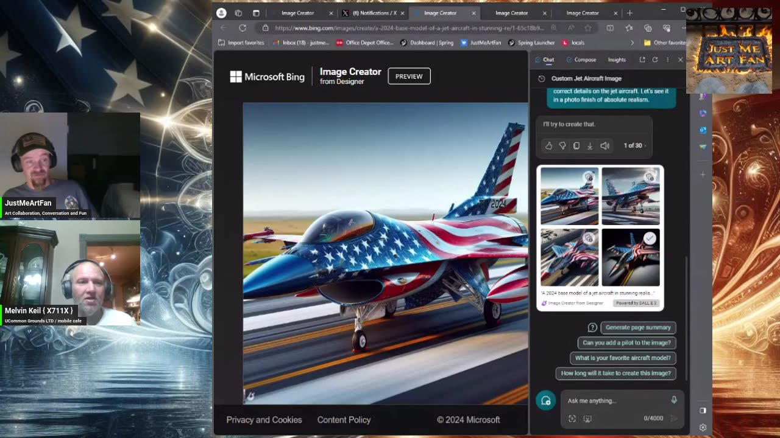780x438 pixels.
Task: Copy the chat response text
Action: [576, 146]
